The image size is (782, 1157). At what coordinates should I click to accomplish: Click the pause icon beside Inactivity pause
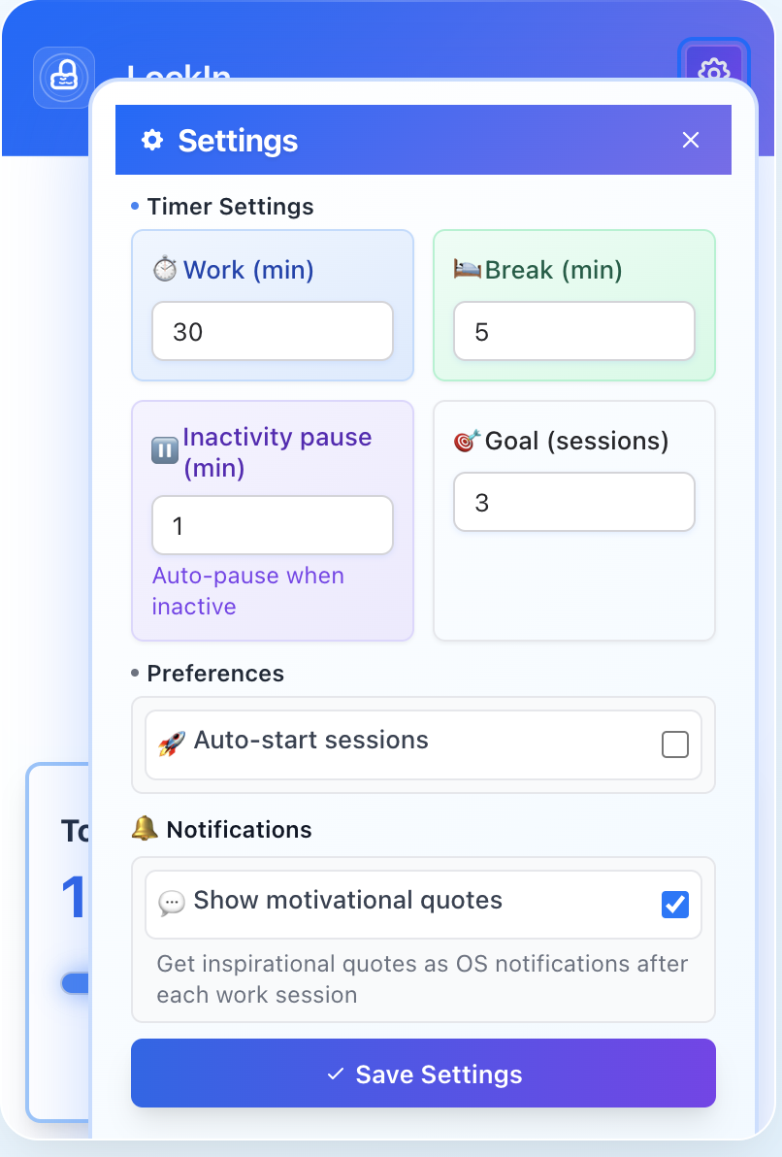[x=165, y=450]
